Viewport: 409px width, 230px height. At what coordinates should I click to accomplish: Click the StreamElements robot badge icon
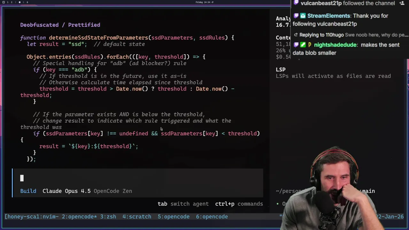point(303,16)
